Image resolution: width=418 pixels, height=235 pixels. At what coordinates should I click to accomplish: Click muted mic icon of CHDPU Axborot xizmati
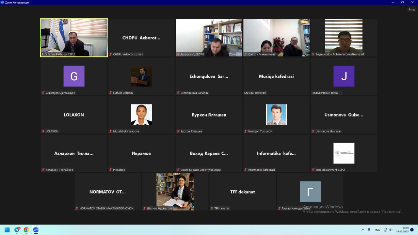[111, 54]
